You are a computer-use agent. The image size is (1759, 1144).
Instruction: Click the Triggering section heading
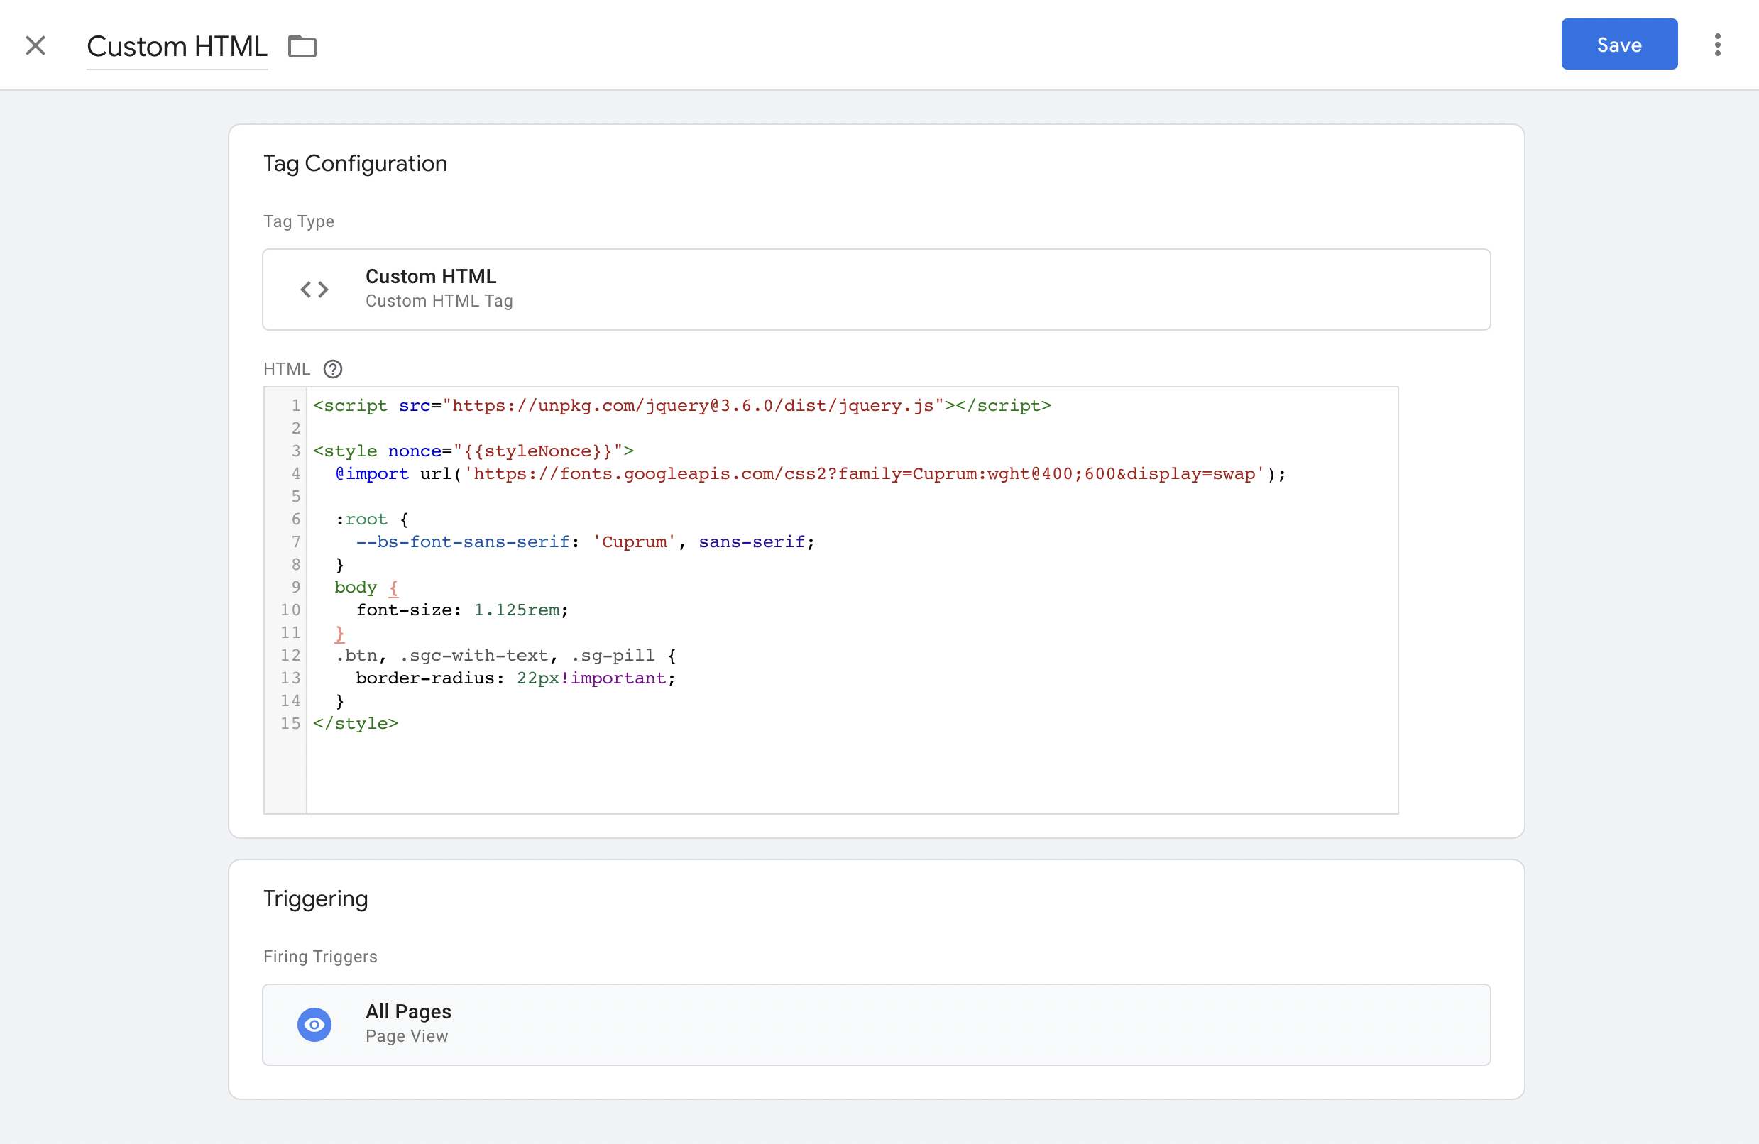(x=316, y=898)
